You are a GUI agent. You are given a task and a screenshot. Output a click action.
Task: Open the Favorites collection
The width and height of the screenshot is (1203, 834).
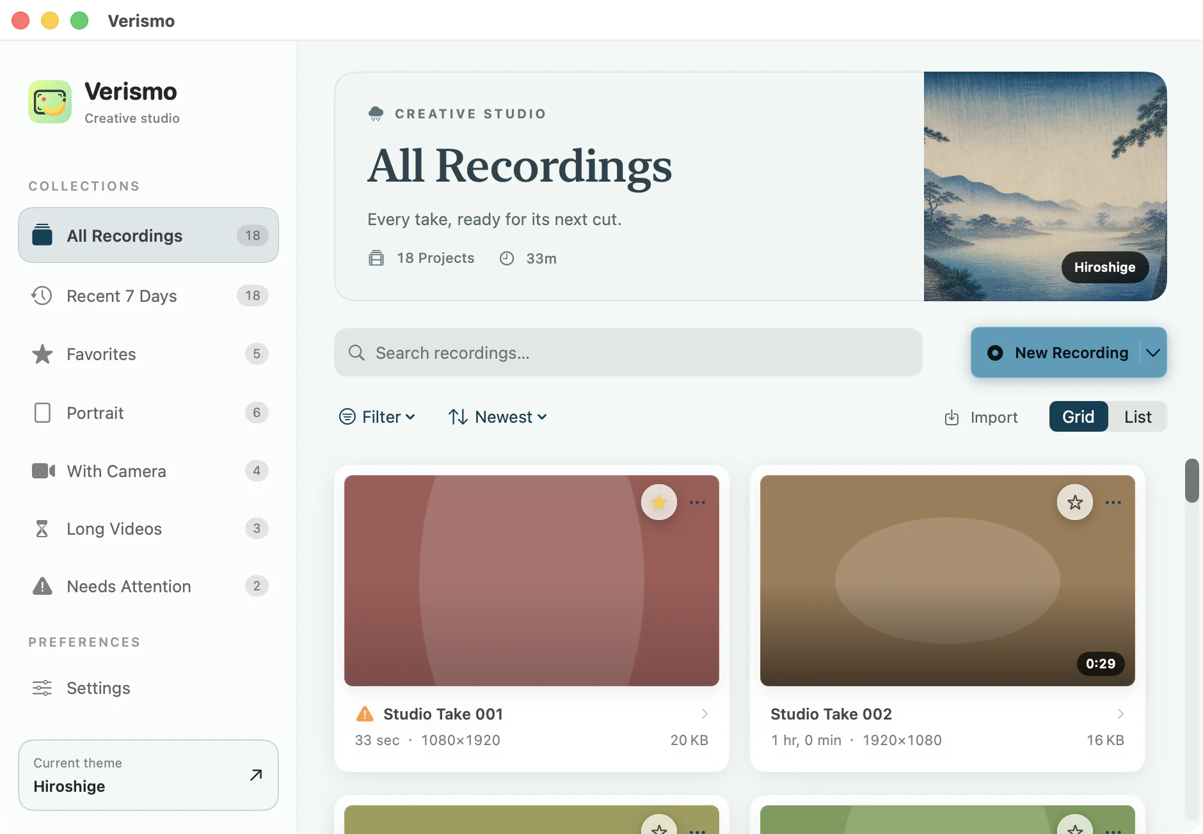(x=148, y=354)
